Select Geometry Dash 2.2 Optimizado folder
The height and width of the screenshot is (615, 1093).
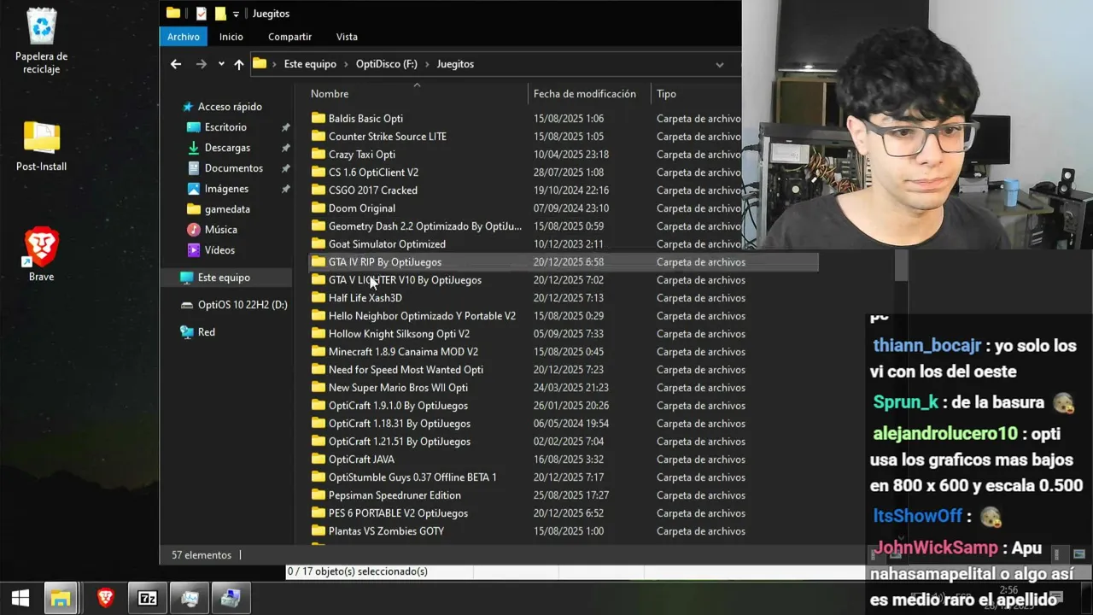click(x=424, y=226)
